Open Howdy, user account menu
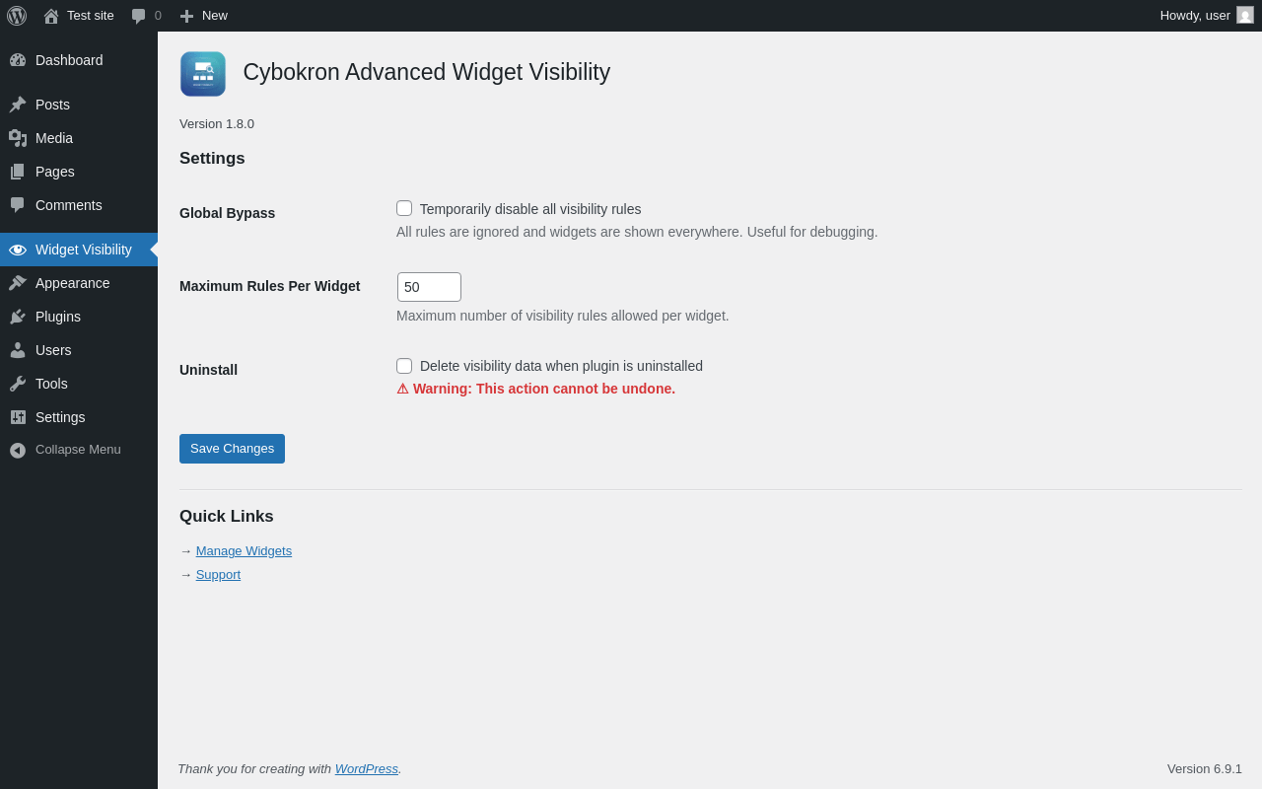This screenshot has width=1262, height=789. [1194, 16]
